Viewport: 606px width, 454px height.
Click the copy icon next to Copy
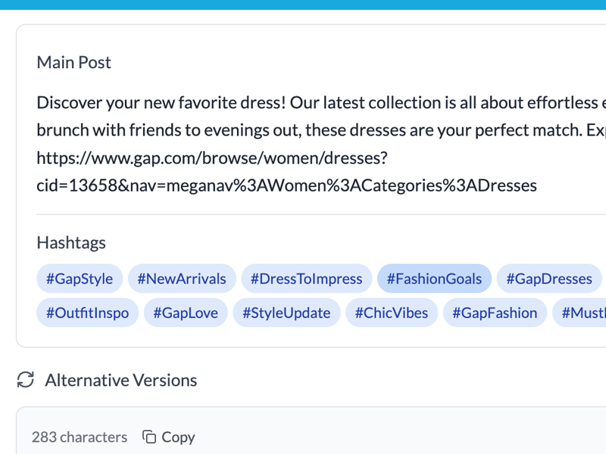[x=149, y=437]
